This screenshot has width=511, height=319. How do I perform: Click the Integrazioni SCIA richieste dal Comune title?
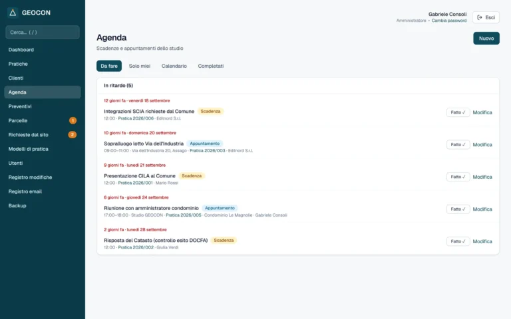click(149, 112)
